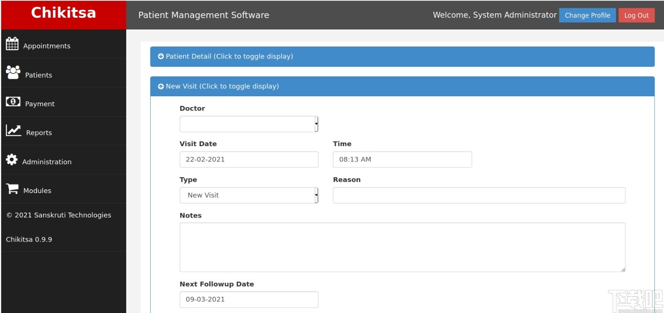
Task: Click the Change Profile button
Action: tap(587, 15)
